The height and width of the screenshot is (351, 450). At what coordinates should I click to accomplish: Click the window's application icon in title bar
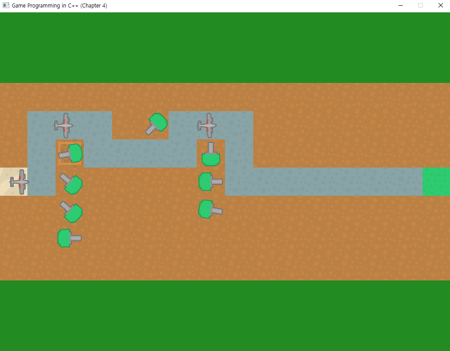(6, 5)
